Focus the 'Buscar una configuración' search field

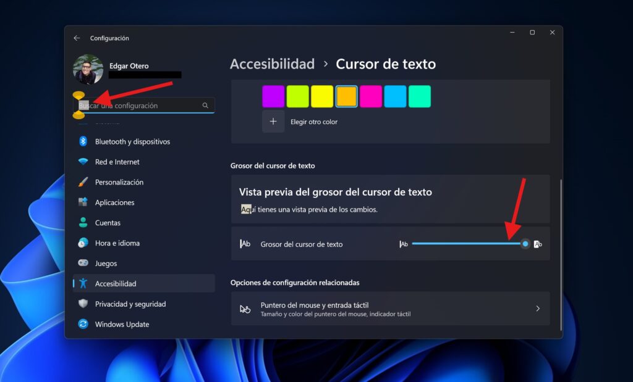click(x=143, y=105)
